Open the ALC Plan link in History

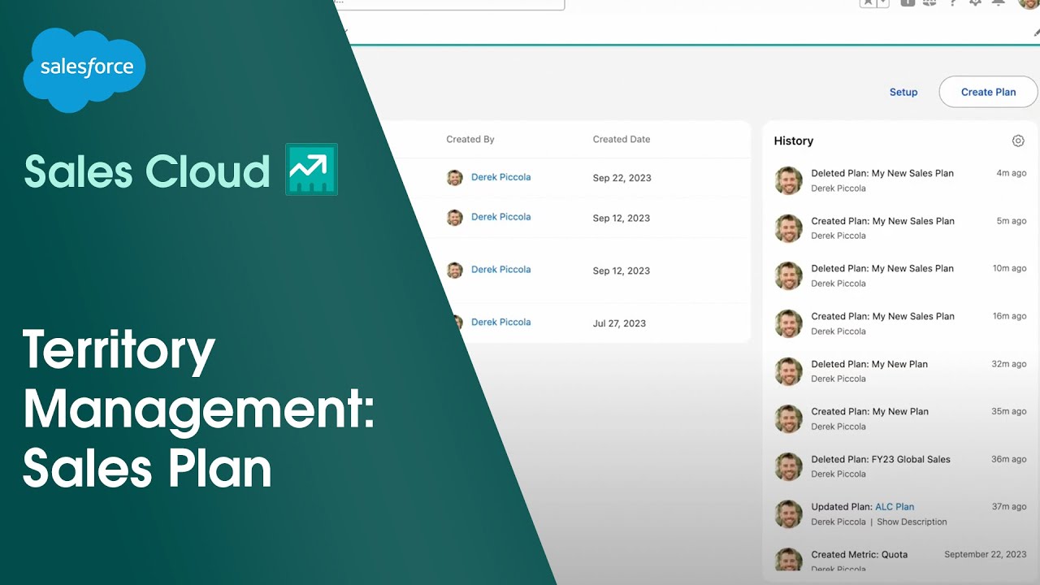point(895,507)
